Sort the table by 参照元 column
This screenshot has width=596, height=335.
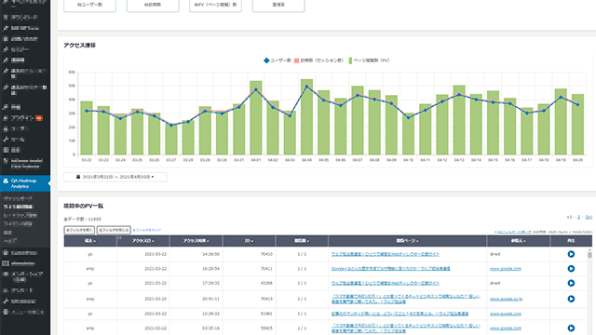pyautogui.click(x=519, y=241)
